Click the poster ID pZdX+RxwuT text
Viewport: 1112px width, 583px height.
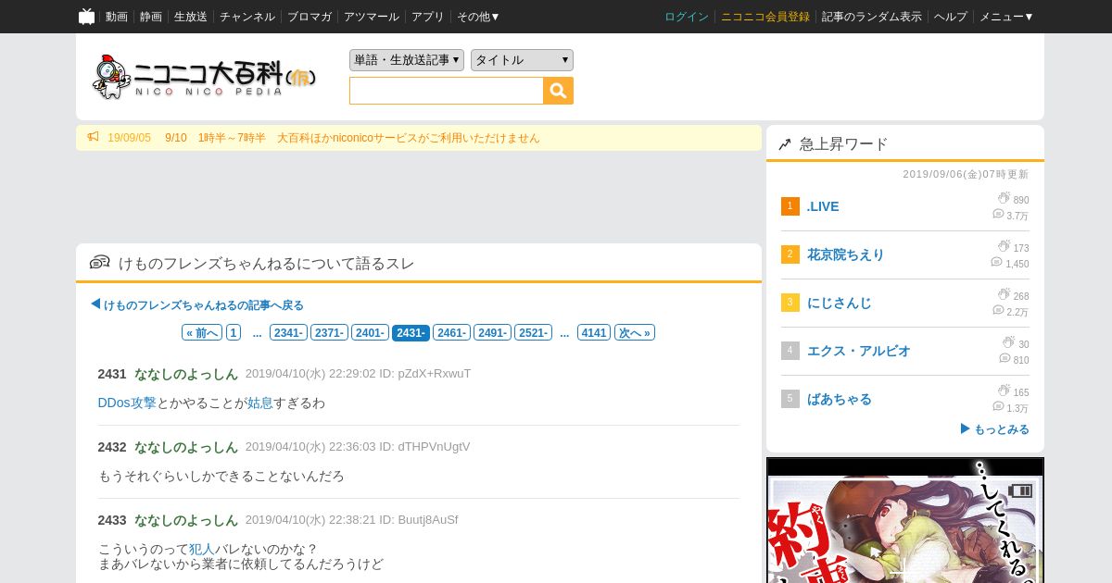click(x=435, y=374)
